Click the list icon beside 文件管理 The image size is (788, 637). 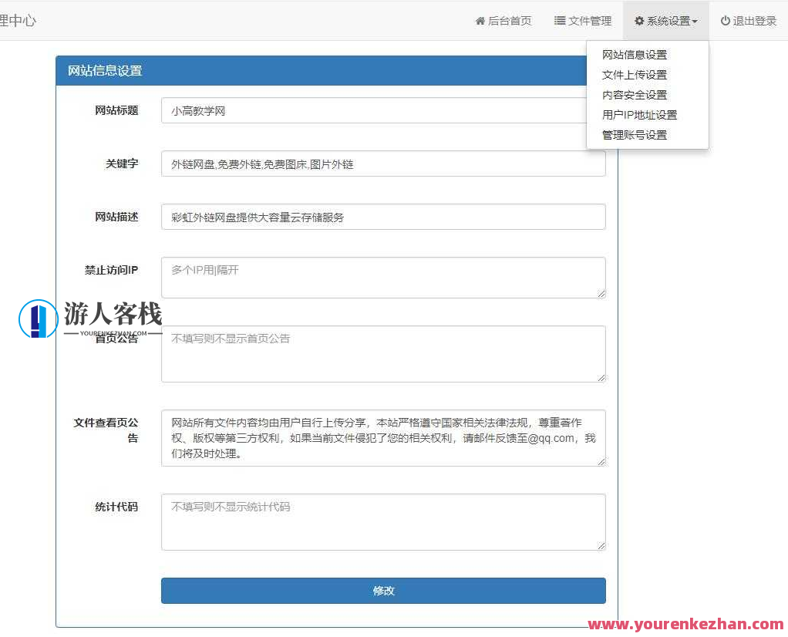[558, 21]
